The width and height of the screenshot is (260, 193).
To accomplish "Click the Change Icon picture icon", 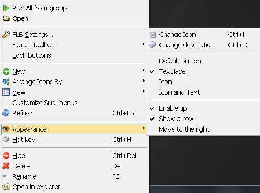I will point(153,35).
